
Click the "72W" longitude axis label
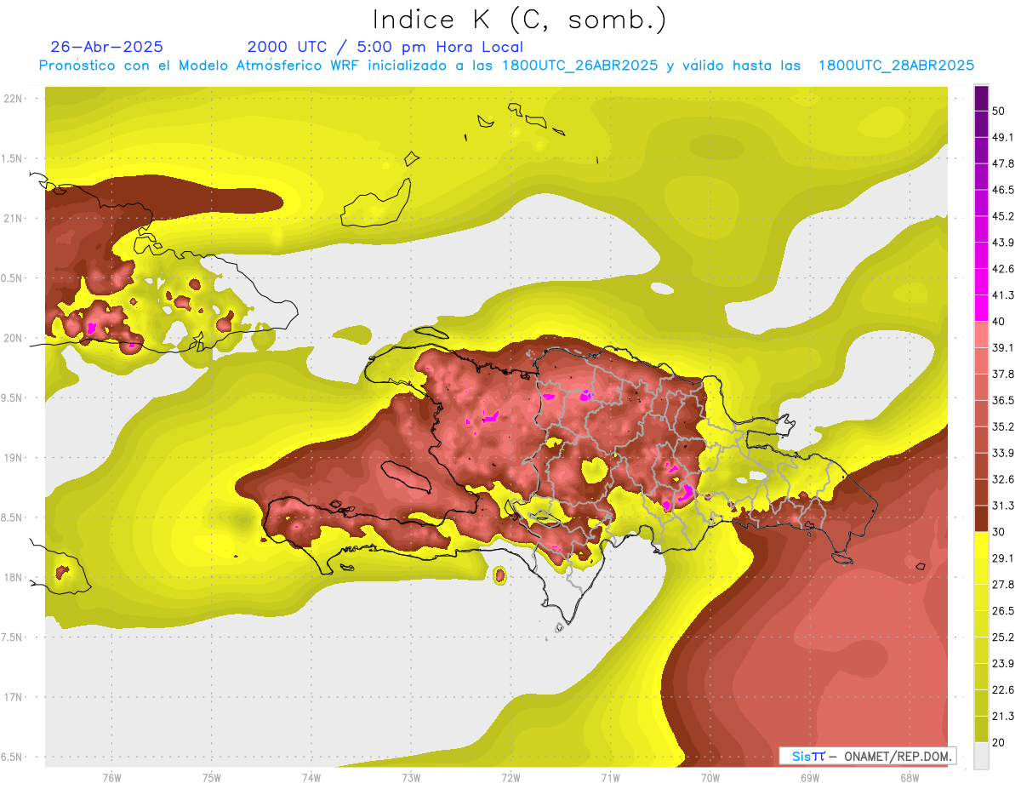pos(510,778)
